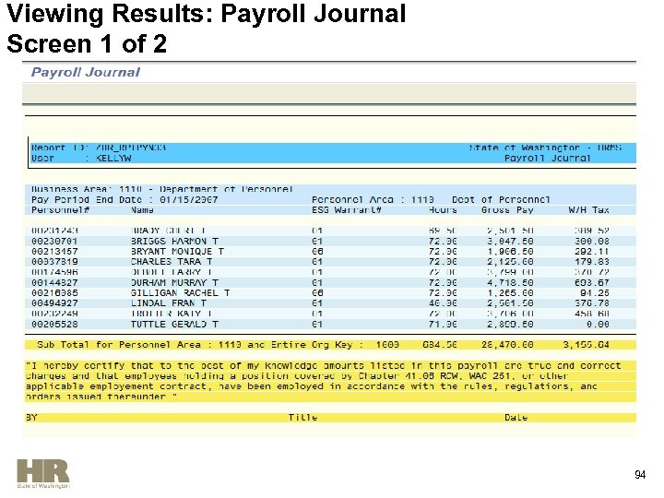Select personnel number 00037819

tap(54, 262)
